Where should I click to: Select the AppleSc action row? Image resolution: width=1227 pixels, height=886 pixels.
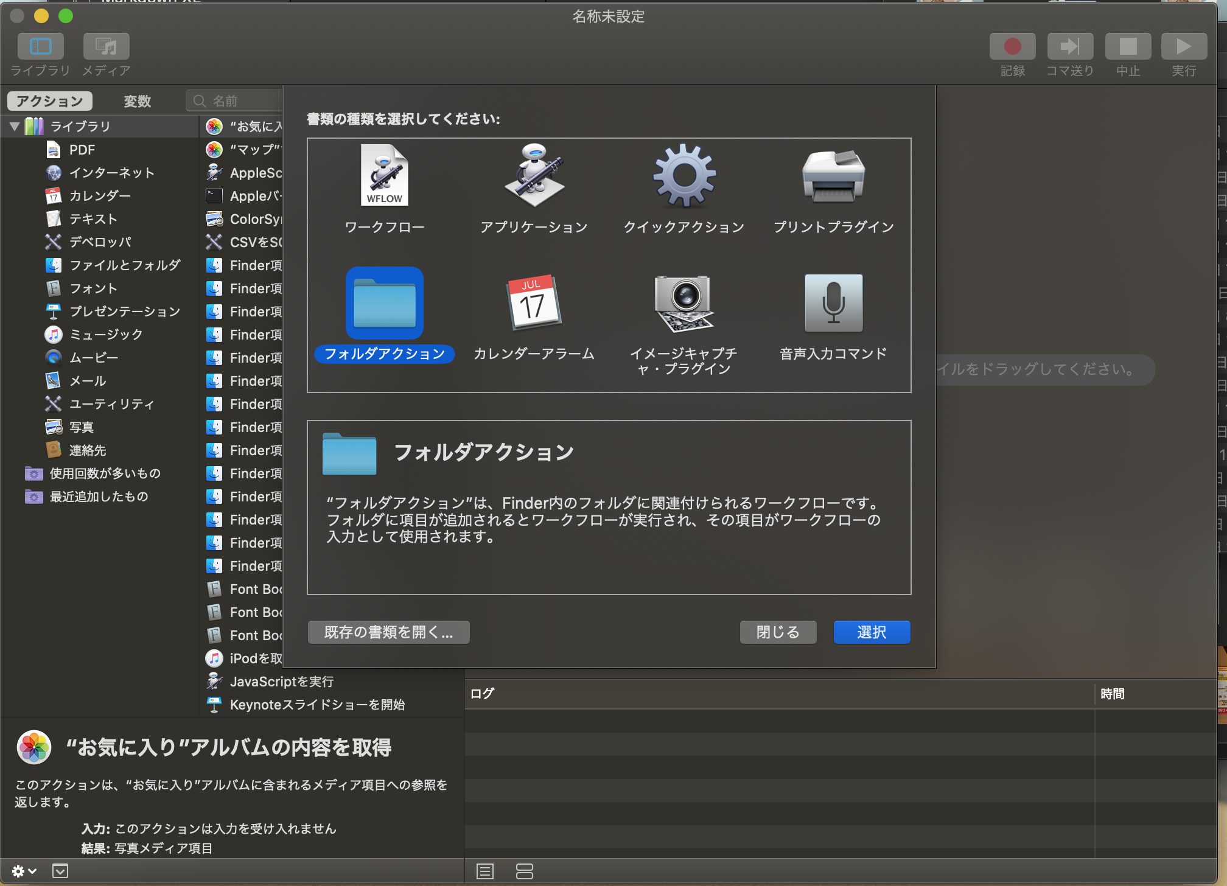(242, 173)
